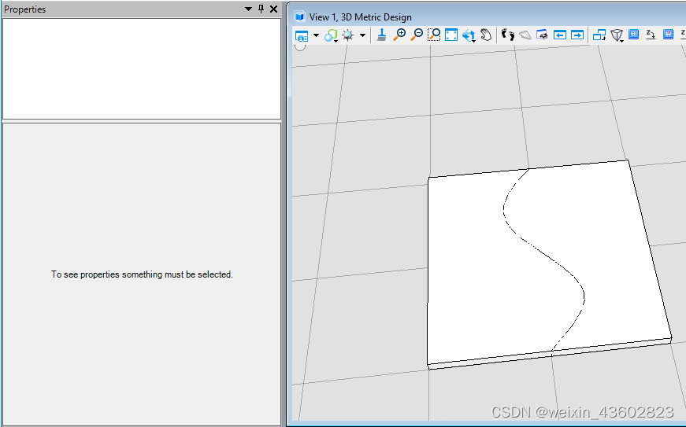Click the Properties panel title text
The height and width of the screenshot is (427, 686).
pyautogui.click(x=25, y=9)
